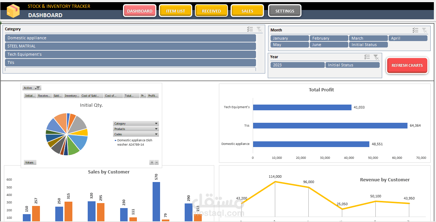Click the Sold... value field button

[58, 96]
